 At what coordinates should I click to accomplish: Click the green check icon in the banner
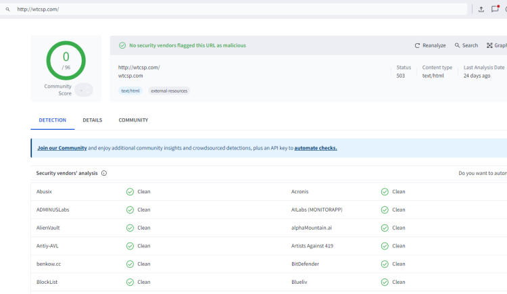click(122, 45)
